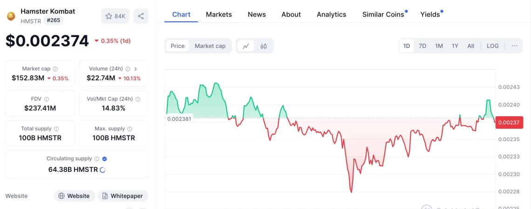
Task: Open the Whitepaper document link
Action: tap(123, 196)
